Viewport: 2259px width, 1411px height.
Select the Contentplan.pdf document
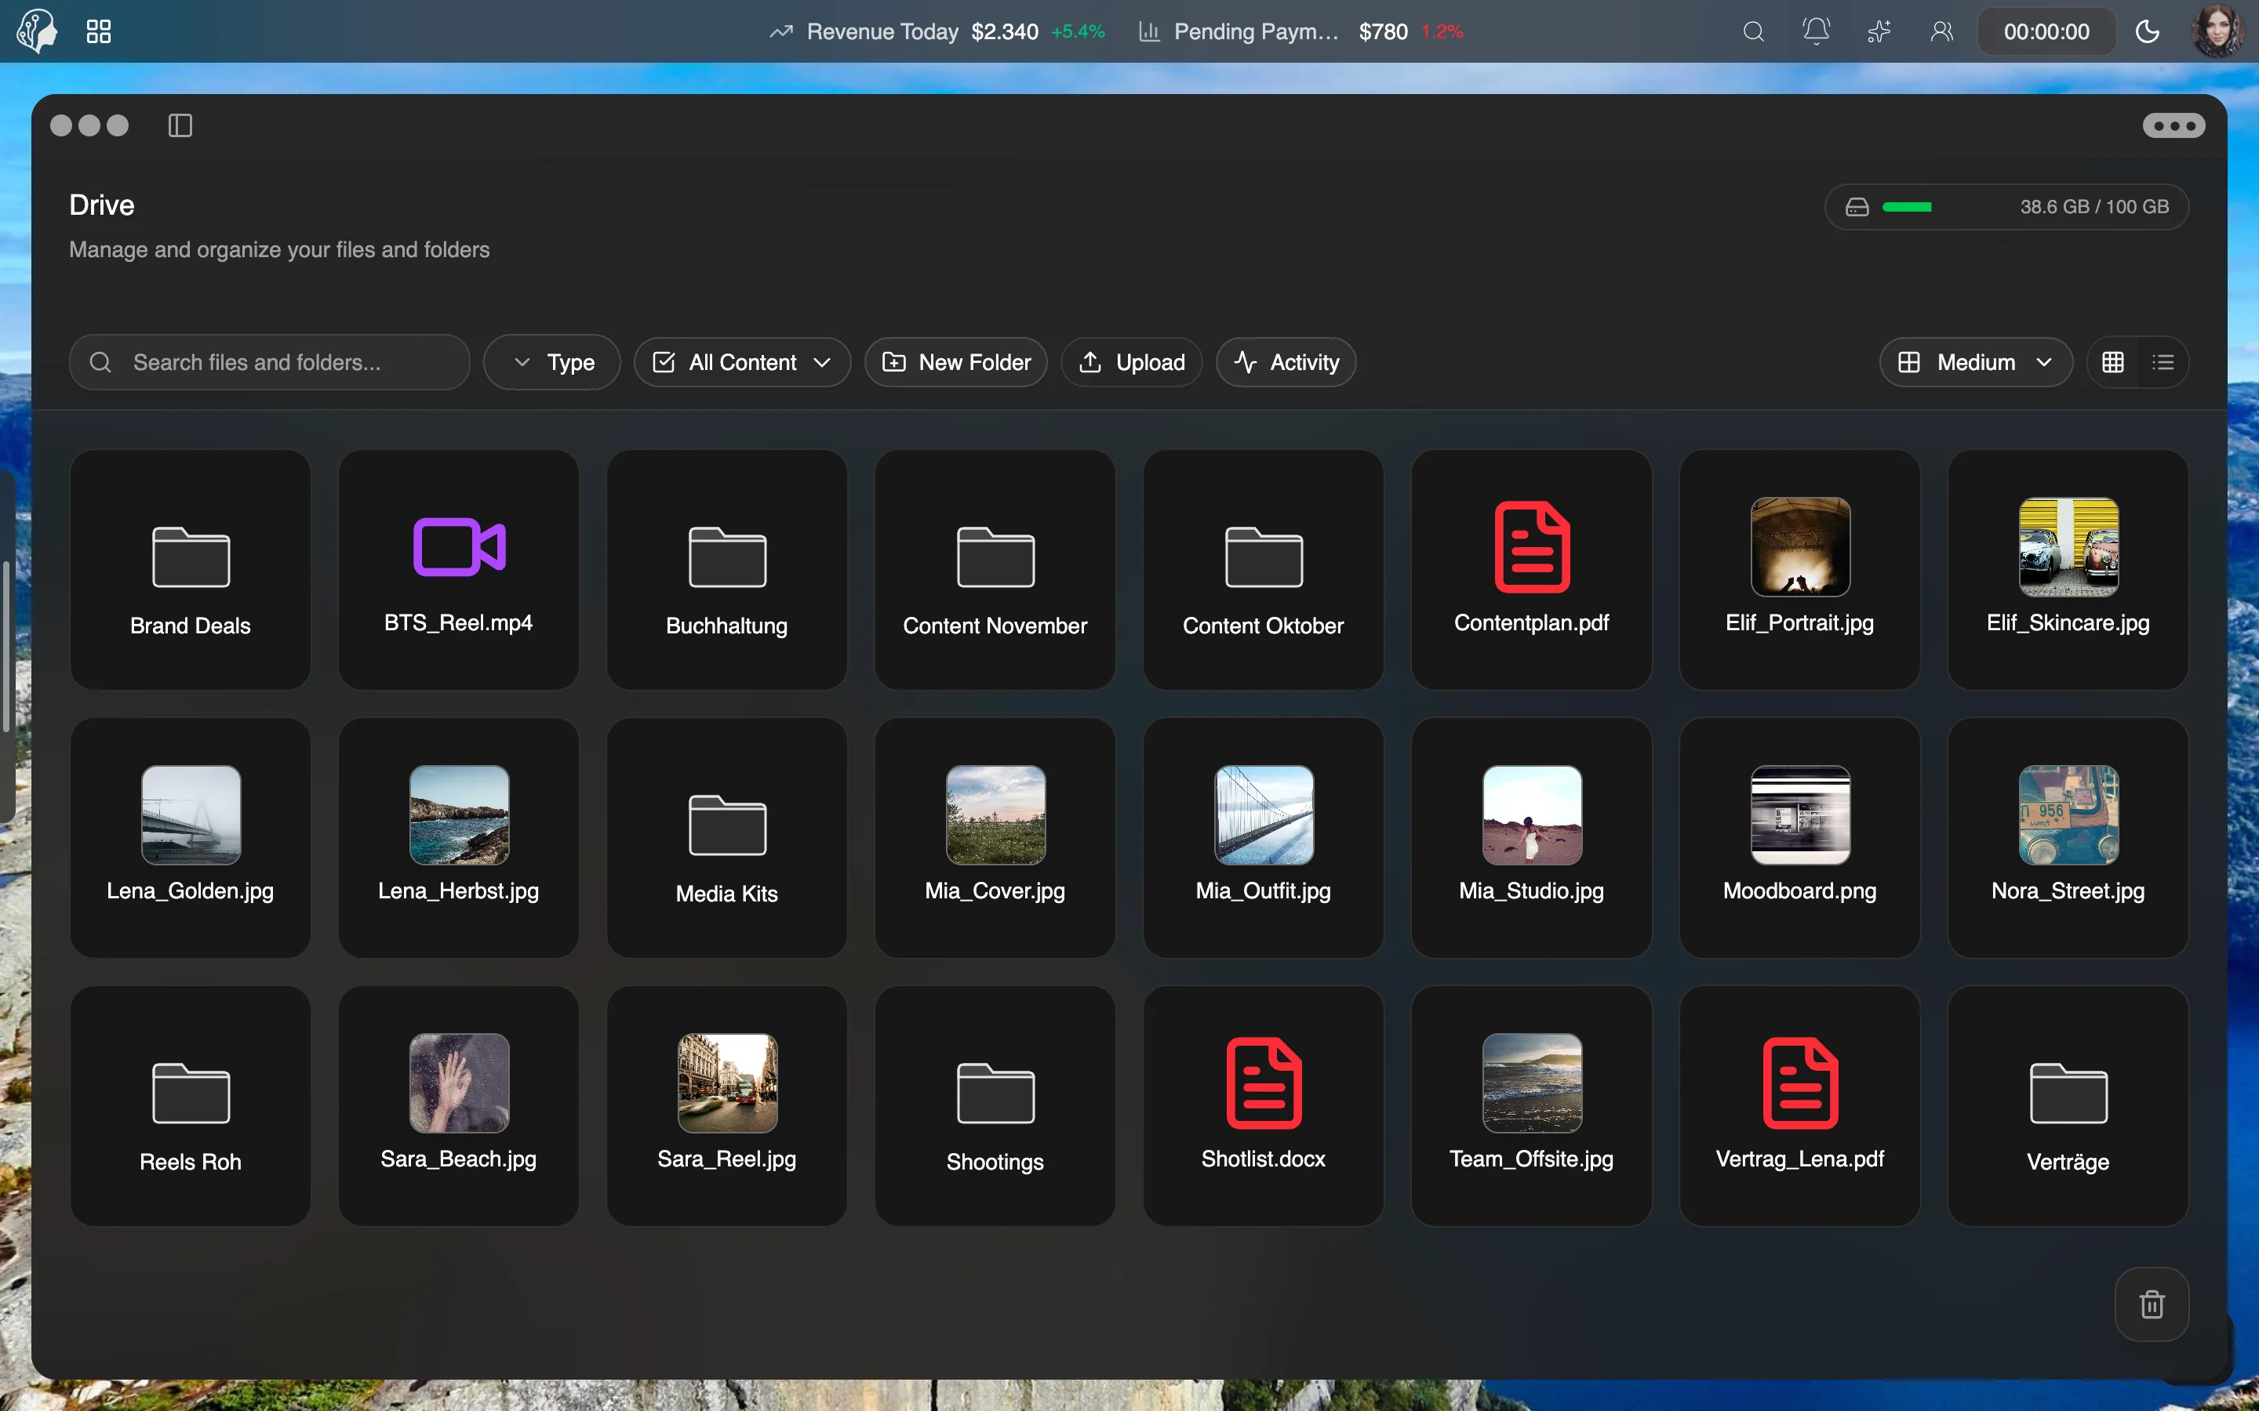tap(1532, 570)
